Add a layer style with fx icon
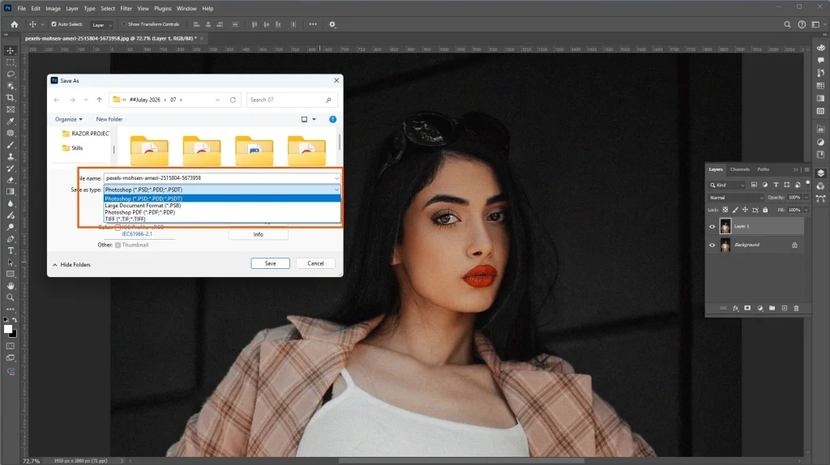This screenshot has width=830, height=465. pyautogui.click(x=735, y=308)
